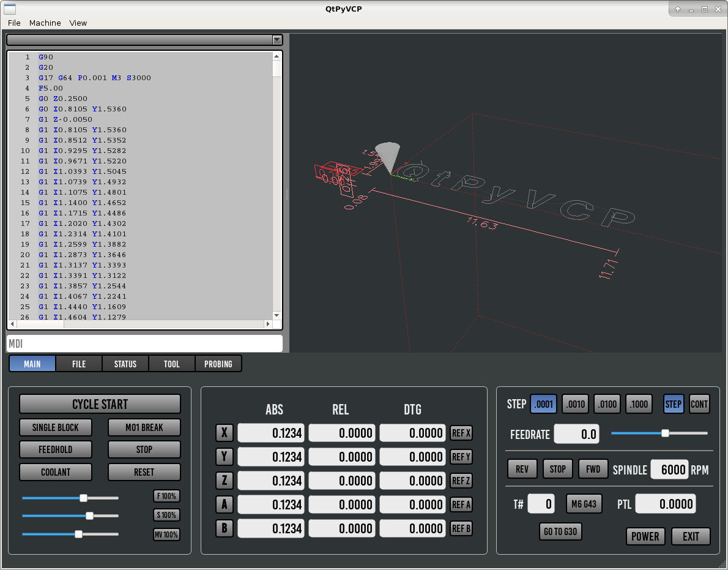Enable STEP jog mode

pyautogui.click(x=674, y=404)
